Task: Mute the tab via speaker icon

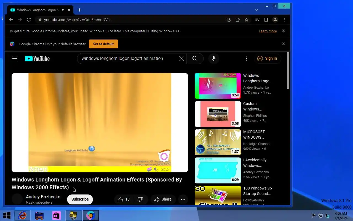Action: point(63,10)
